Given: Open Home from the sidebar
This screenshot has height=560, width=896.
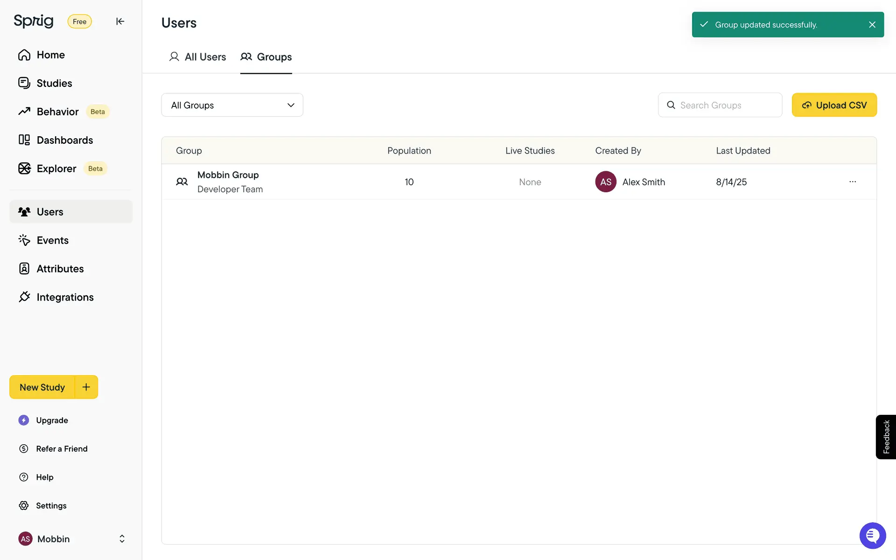Looking at the screenshot, I should (x=50, y=55).
